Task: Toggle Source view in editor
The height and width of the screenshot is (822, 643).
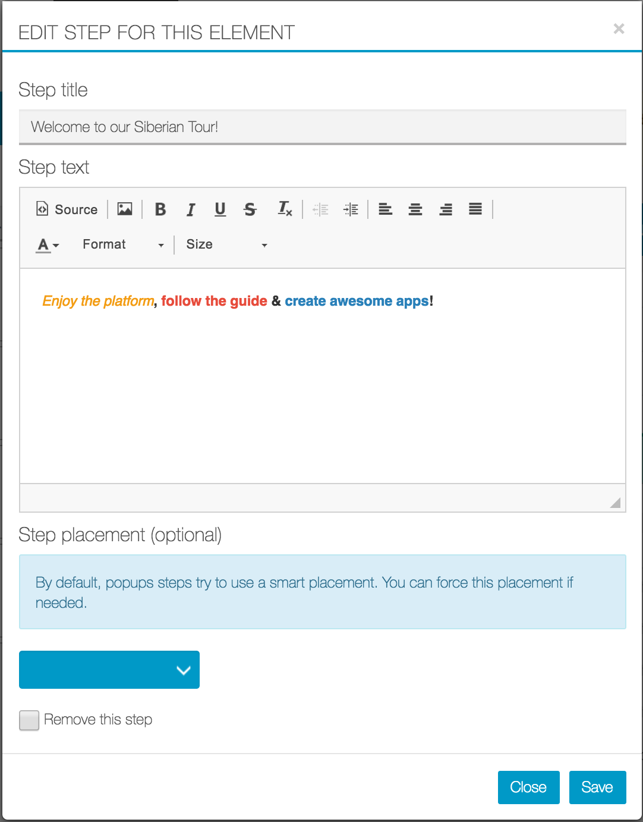Action: click(67, 209)
